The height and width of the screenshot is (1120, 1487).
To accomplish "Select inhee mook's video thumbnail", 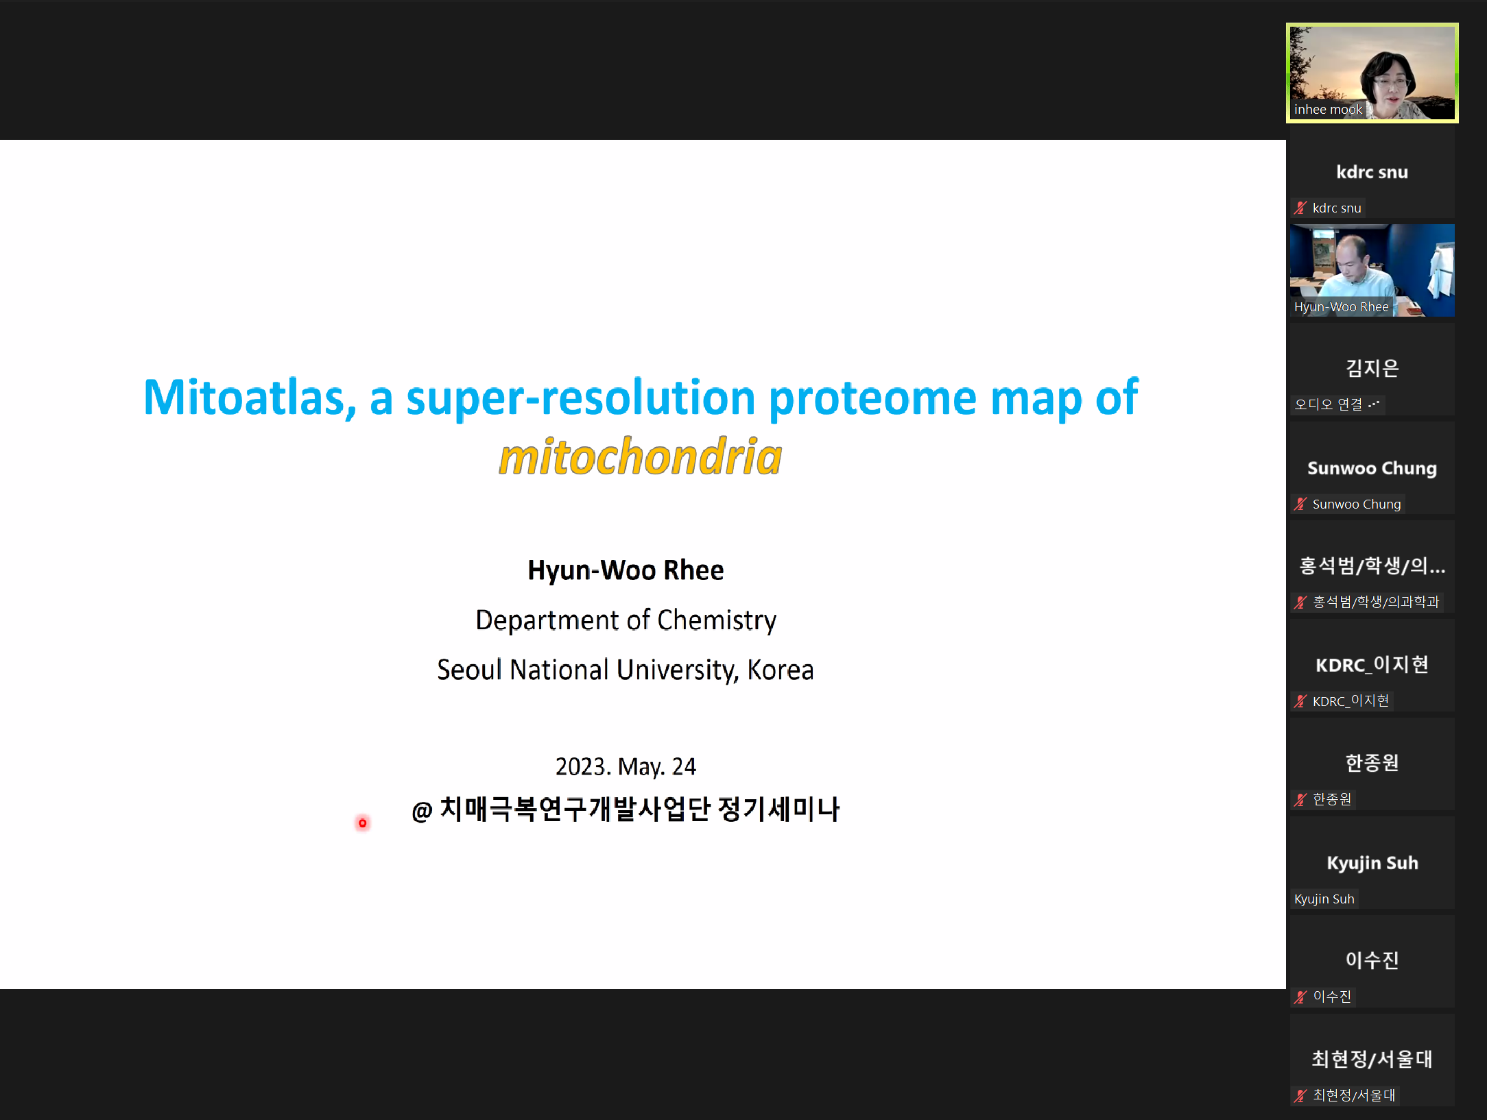I will 1372,73.
